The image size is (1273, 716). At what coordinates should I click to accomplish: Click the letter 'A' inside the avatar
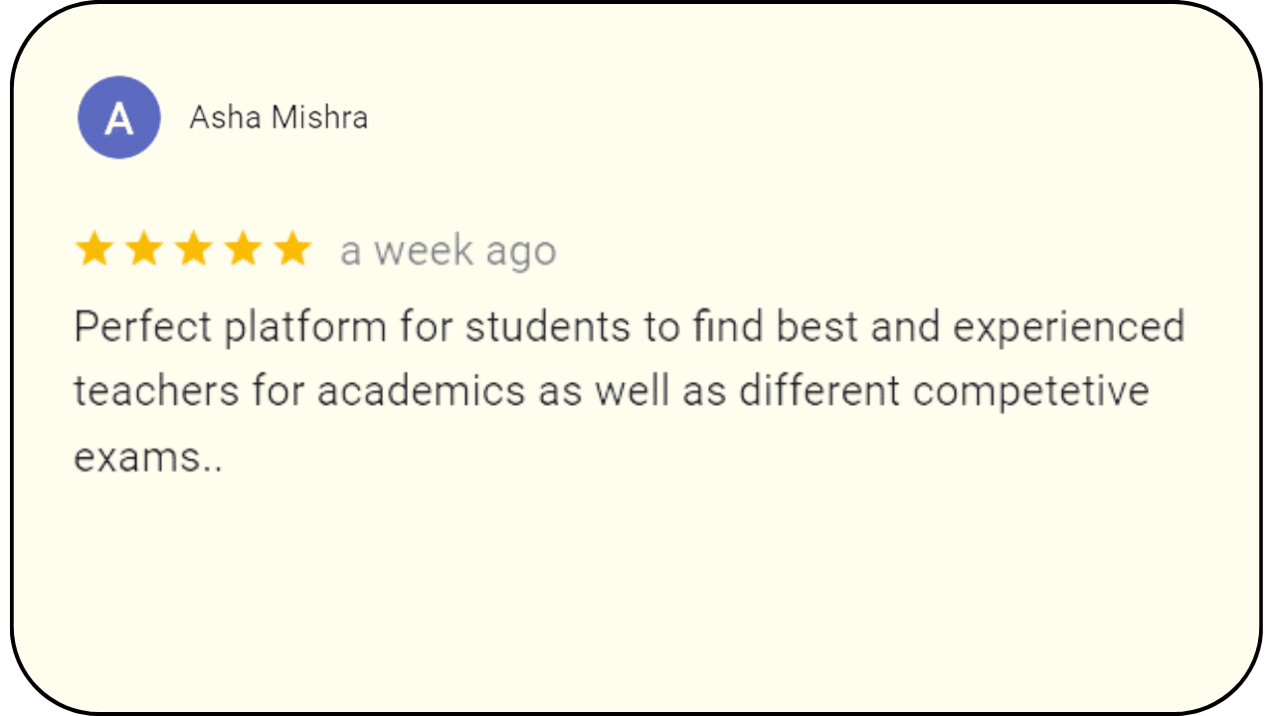coord(118,118)
